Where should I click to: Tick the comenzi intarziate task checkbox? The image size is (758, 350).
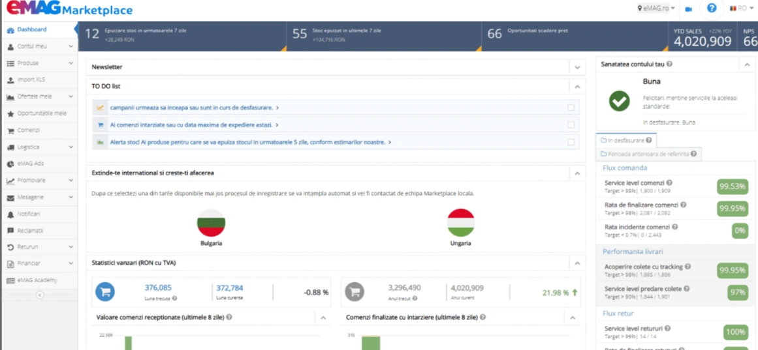pyautogui.click(x=571, y=124)
